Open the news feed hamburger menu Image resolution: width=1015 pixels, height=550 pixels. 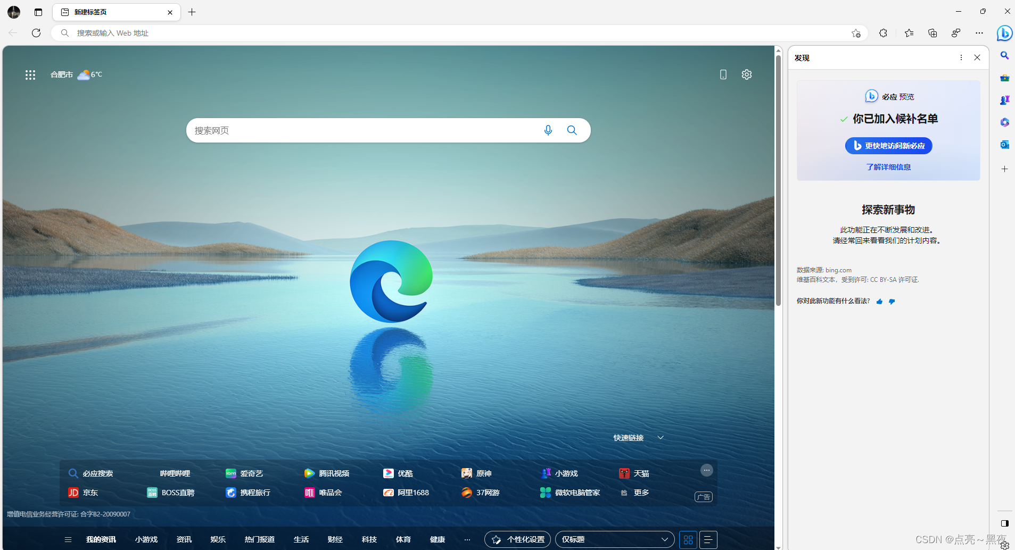tap(68, 539)
